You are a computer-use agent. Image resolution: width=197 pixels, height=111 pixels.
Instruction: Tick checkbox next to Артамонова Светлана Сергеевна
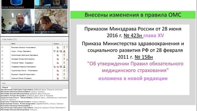point(2,55)
